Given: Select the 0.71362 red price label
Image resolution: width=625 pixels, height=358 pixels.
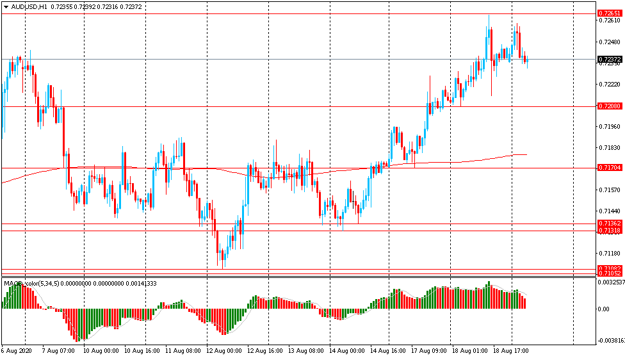Looking at the screenshot, I should tap(610, 224).
